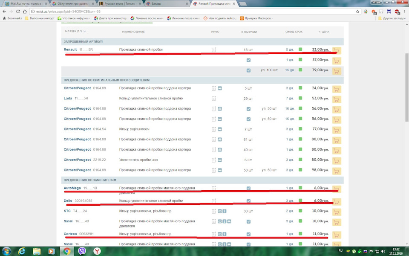Click green status indicator in Lada row
The image size is (409, 256).
(300, 98)
